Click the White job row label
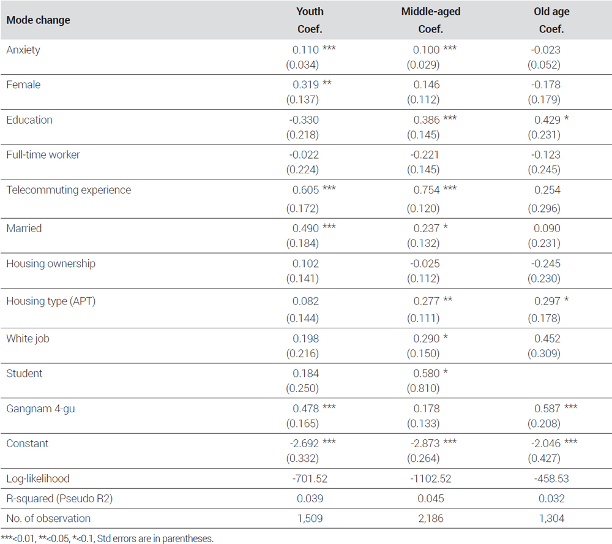612x544 pixels. pos(28,339)
